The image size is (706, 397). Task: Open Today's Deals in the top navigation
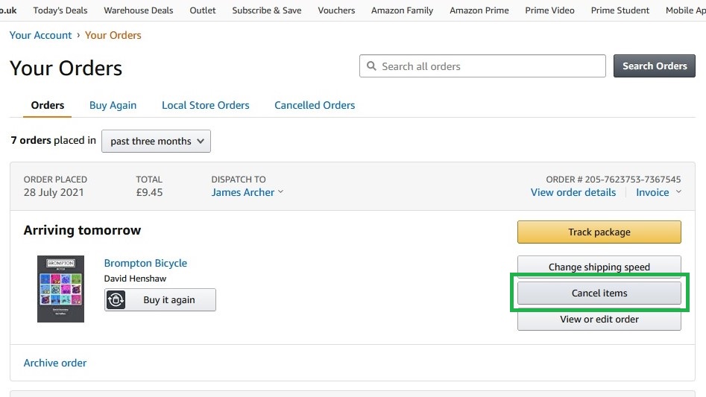pyautogui.click(x=60, y=10)
